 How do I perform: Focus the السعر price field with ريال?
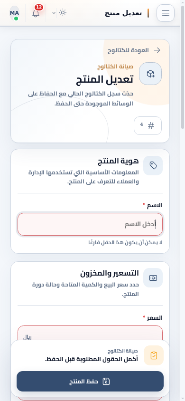pos(90,333)
